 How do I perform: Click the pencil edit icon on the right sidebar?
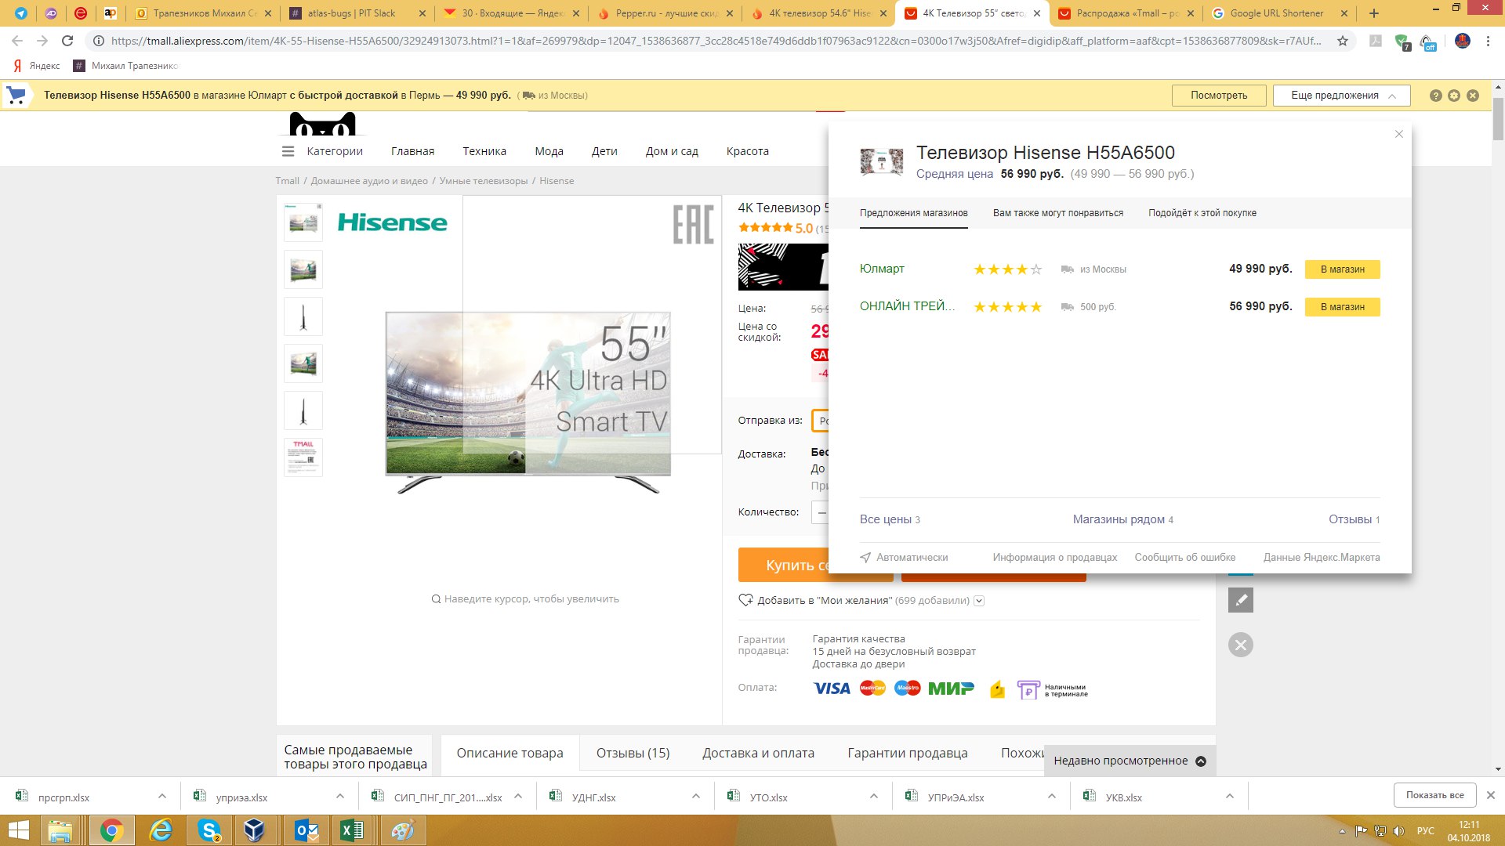1241,600
